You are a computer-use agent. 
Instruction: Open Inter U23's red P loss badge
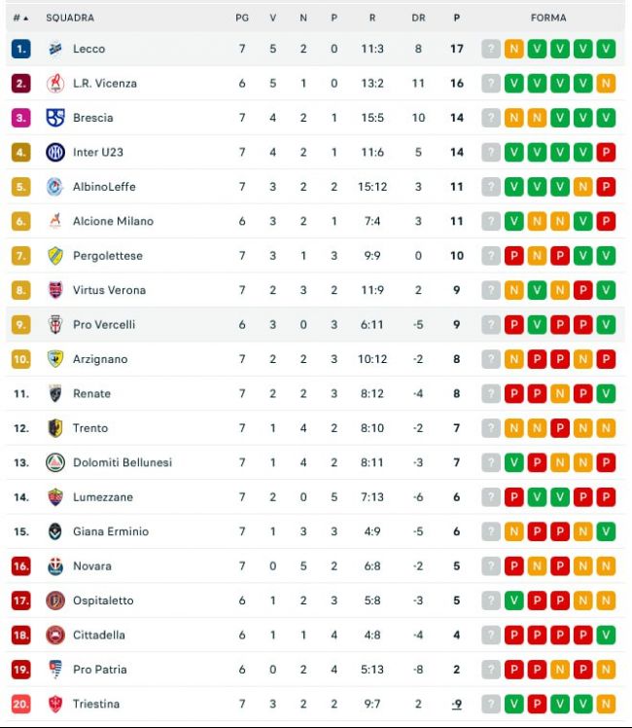tap(606, 152)
